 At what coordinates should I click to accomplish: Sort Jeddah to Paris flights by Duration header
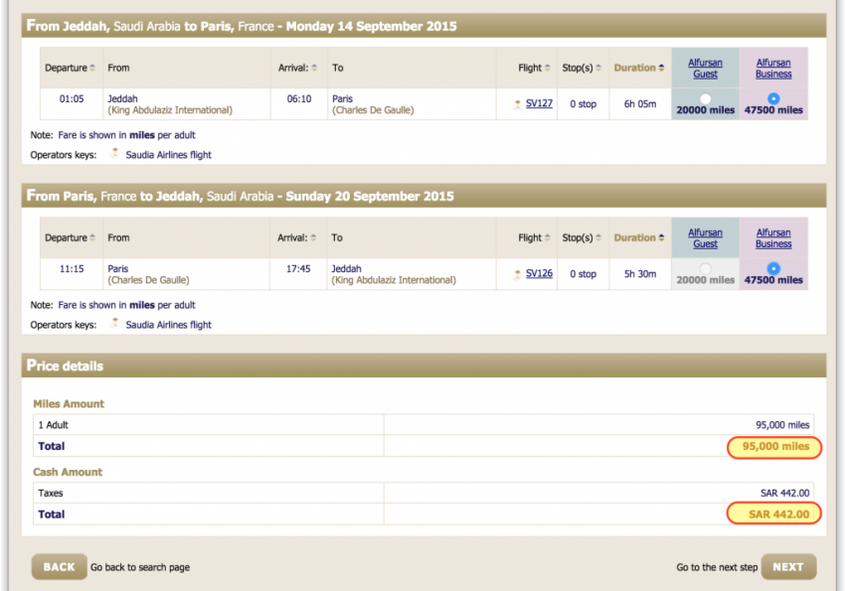point(634,69)
